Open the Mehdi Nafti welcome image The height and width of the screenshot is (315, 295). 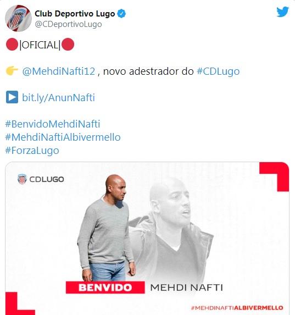[147, 238]
